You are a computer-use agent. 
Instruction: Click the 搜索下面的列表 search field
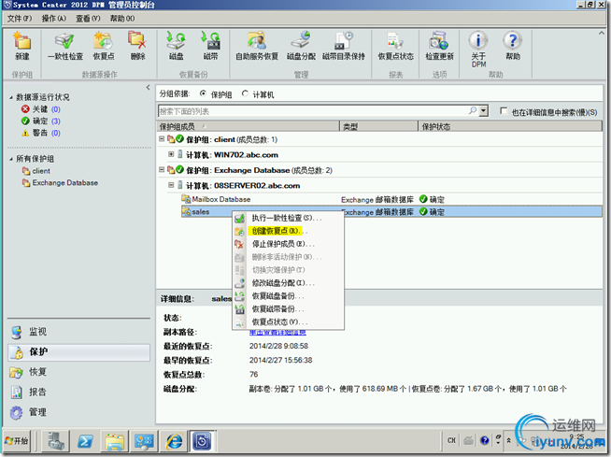(313, 111)
